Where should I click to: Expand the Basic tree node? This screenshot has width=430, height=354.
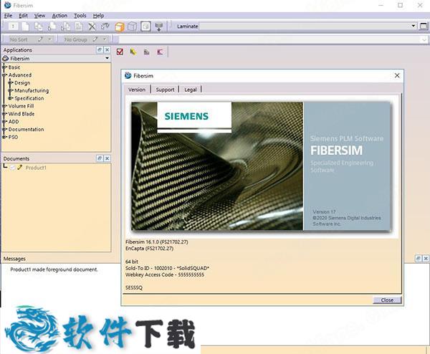click(4, 67)
